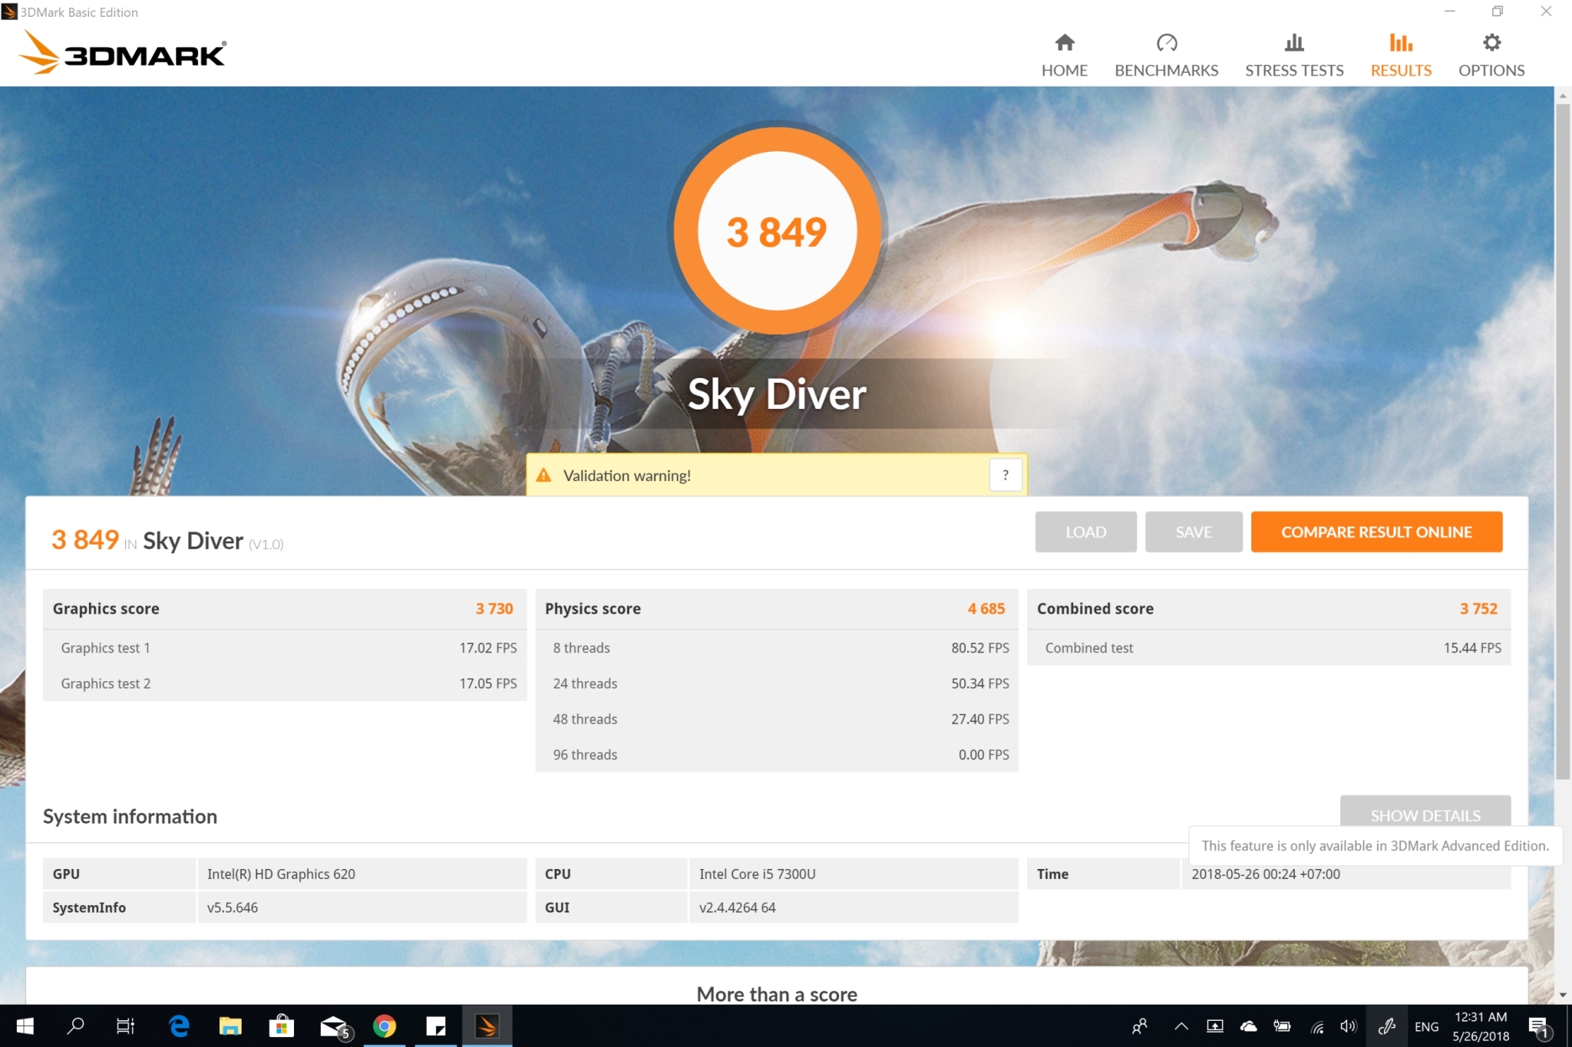1572x1047 pixels.
Task: Click SystemInfo version v5.5.646
Action: point(232,907)
